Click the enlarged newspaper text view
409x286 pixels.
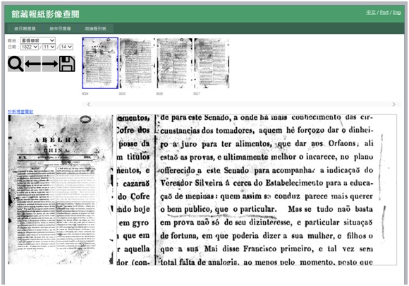(x=257, y=190)
